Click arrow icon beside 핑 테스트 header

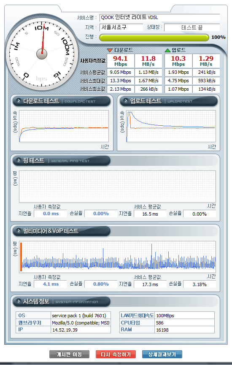click(x=19, y=160)
